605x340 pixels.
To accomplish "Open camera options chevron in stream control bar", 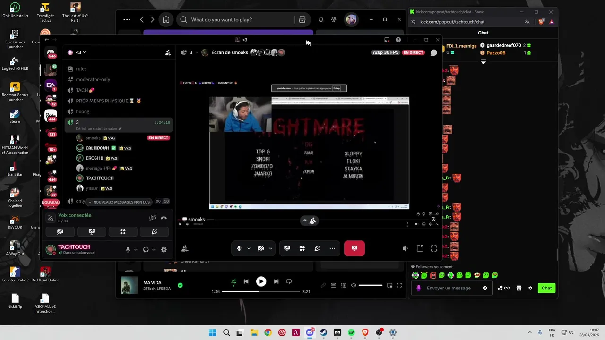I will point(270,248).
